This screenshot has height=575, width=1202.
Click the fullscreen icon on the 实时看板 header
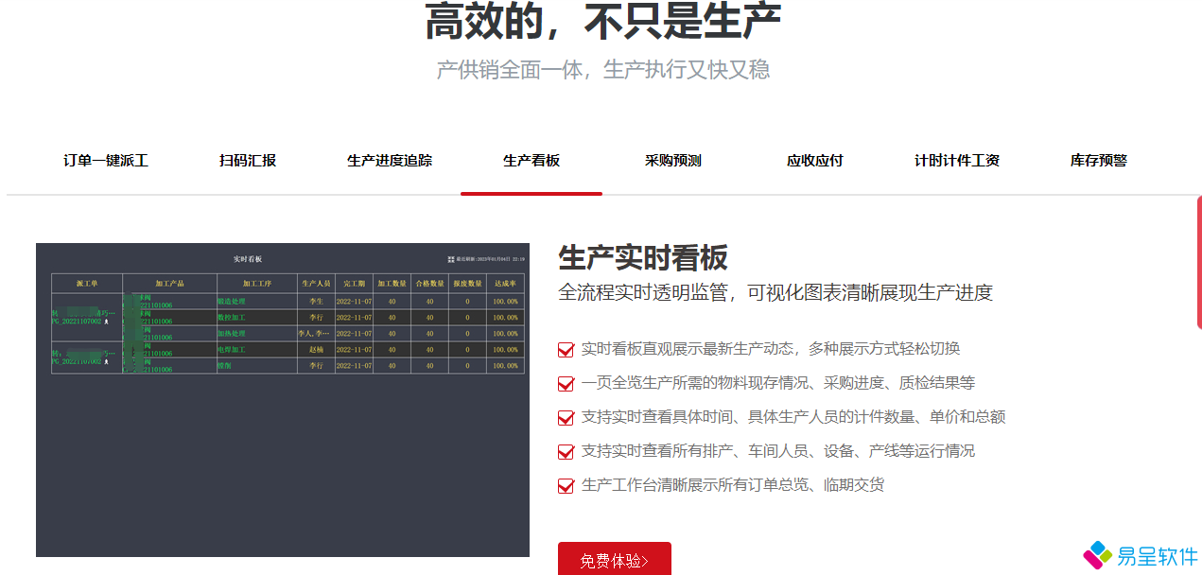[449, 260]
